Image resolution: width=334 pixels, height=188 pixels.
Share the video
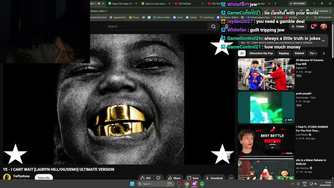(x=174, y=178)
